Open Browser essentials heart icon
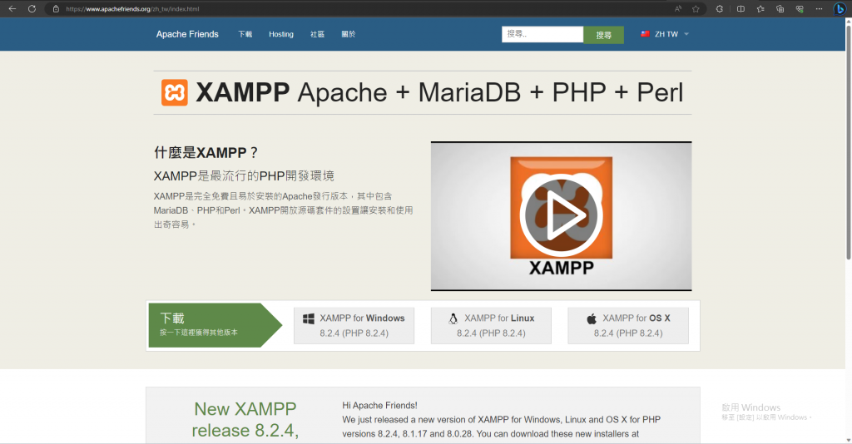852x444 pixels. tap(800, 8)
